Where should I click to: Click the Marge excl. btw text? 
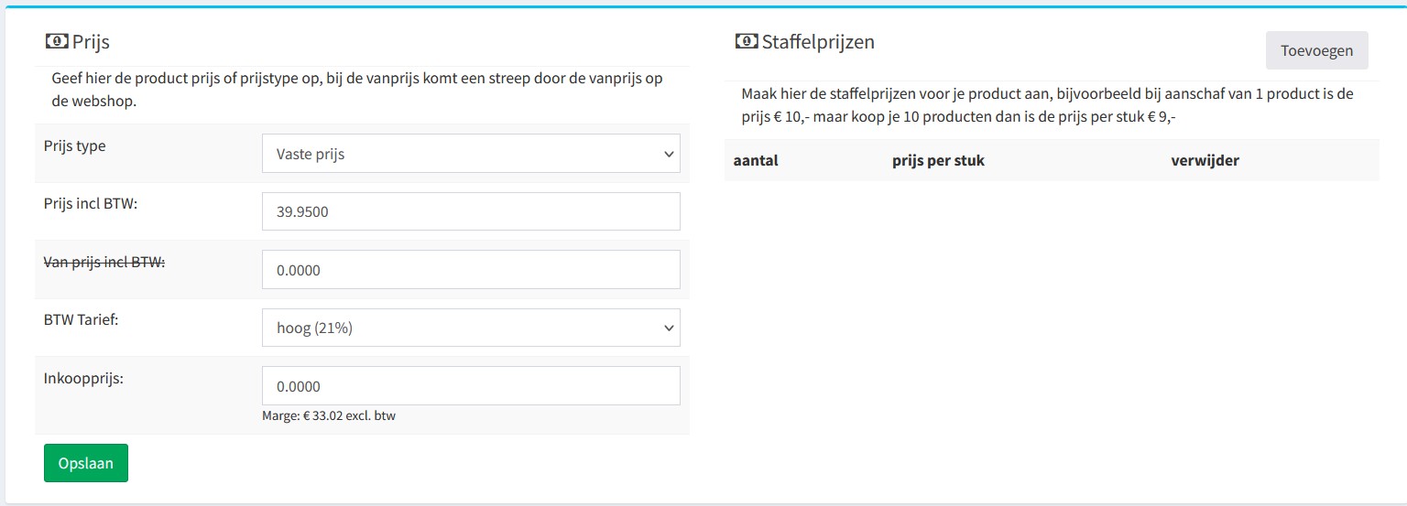click(329, 415)
